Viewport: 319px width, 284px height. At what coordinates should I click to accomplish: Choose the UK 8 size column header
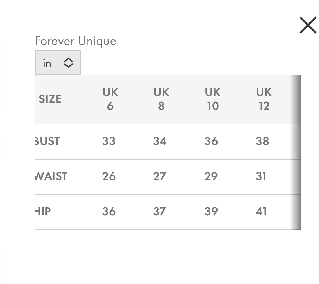(x=161, y=99)
